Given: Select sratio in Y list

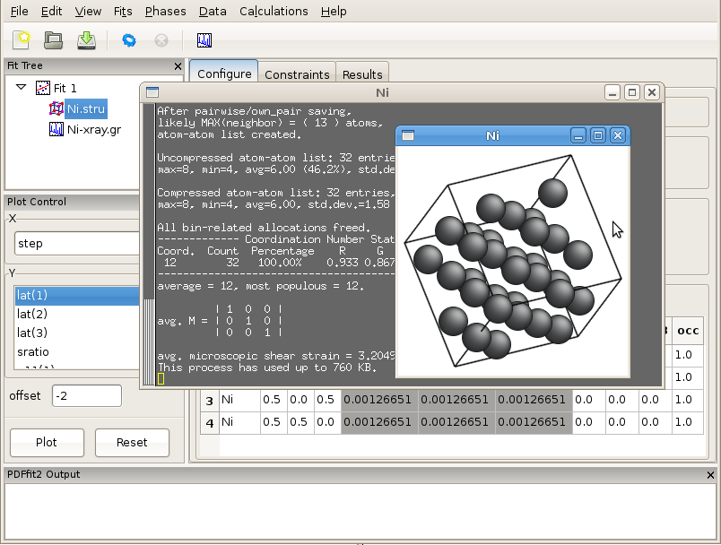Looking at the screenshot, I should [x=77, y=352].
